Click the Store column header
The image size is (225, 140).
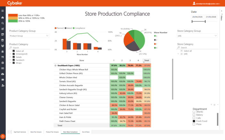click(82, 60)
